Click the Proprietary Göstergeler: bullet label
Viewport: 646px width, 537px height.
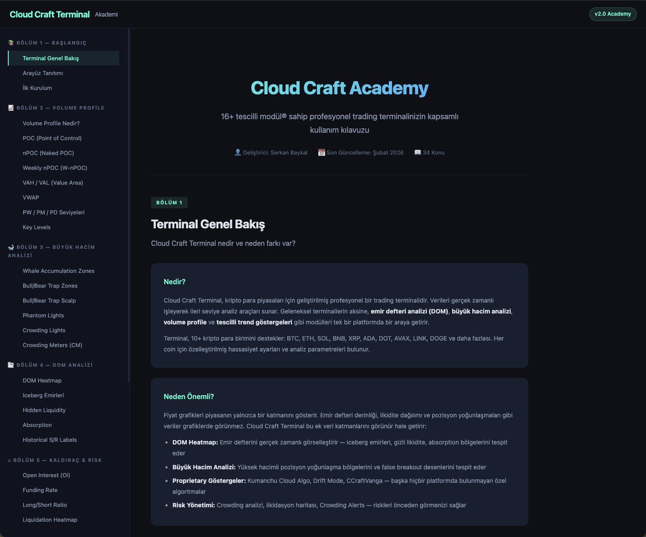tap(209, 480)
